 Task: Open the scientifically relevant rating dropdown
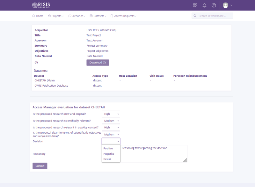pos(111,121)
